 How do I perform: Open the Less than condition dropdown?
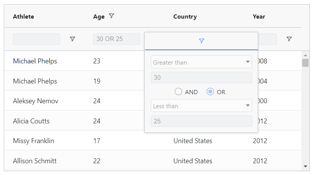[x=201, y=106]
